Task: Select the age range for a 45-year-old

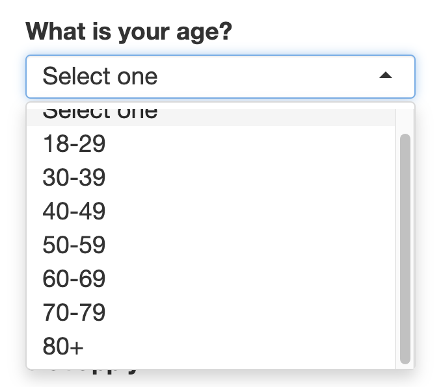Action: point(74,211)
